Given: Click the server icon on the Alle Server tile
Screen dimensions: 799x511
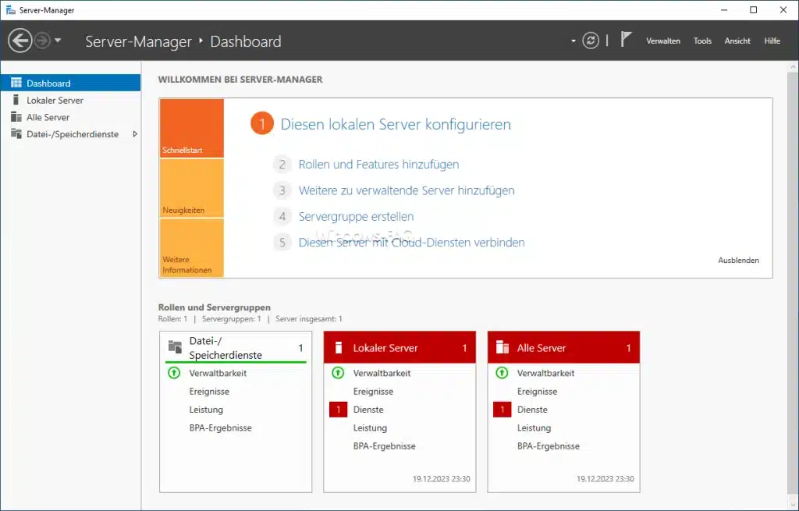Looking at the screenshot, I should tap(502, 347).
